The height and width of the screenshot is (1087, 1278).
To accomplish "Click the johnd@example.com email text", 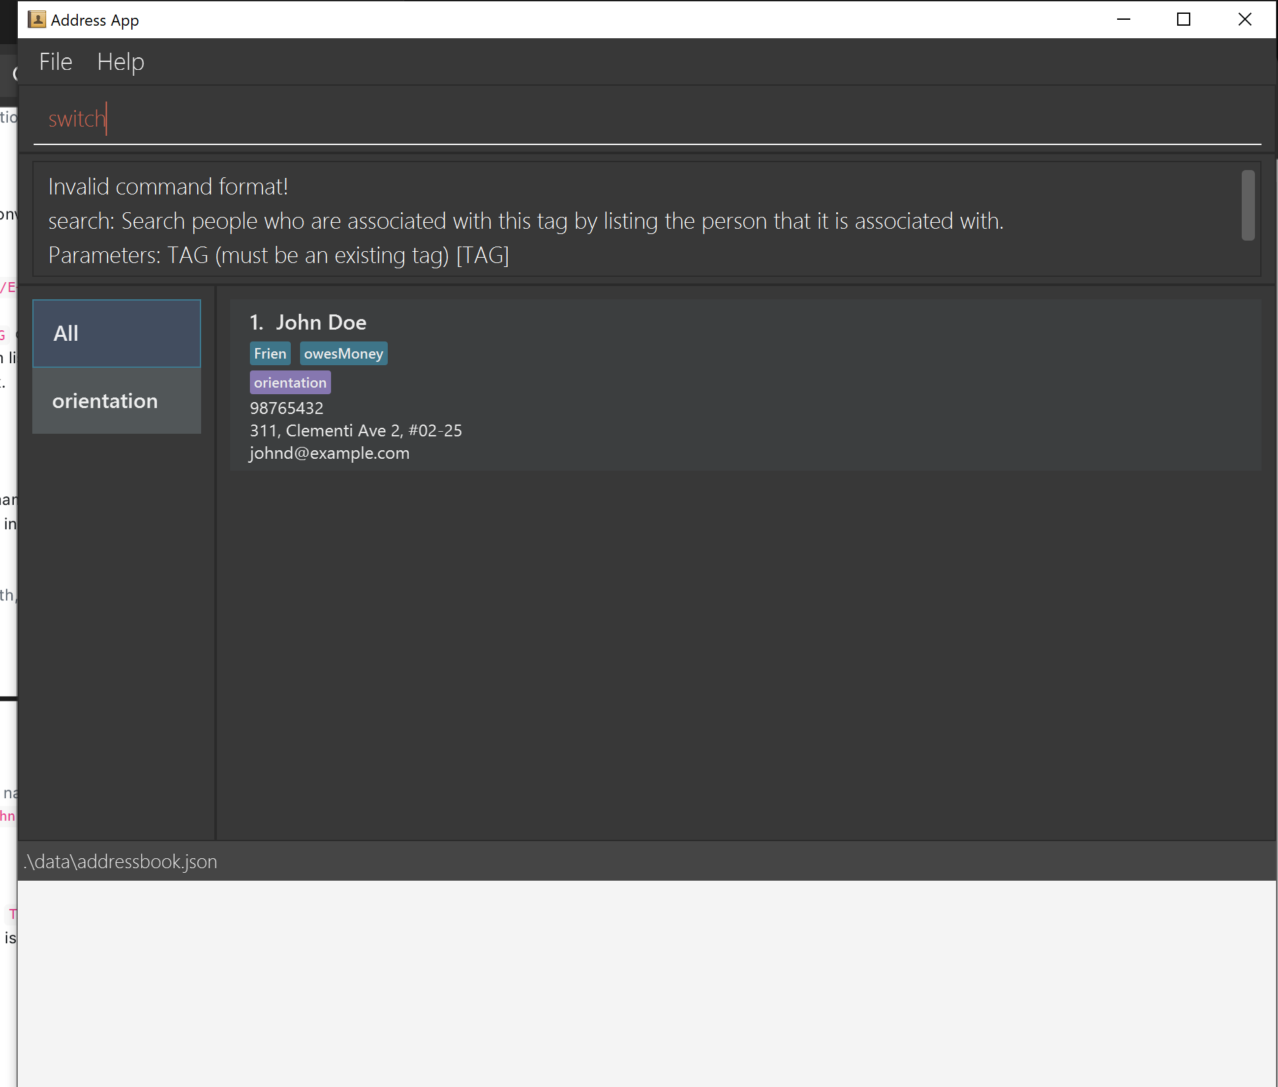I will [329, 454].
